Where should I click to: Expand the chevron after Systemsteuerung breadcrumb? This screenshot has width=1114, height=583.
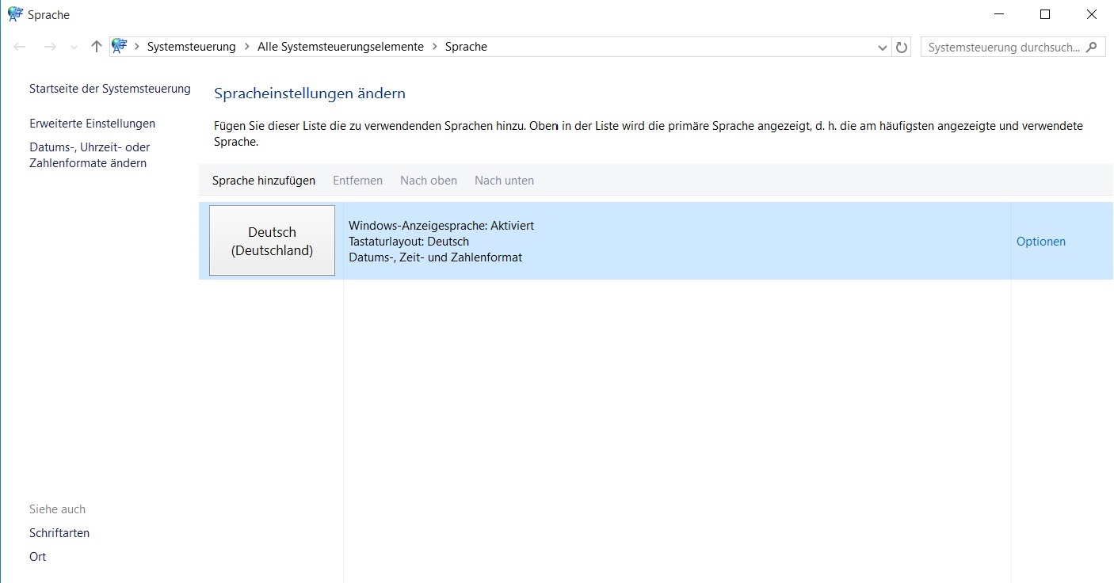246,47
